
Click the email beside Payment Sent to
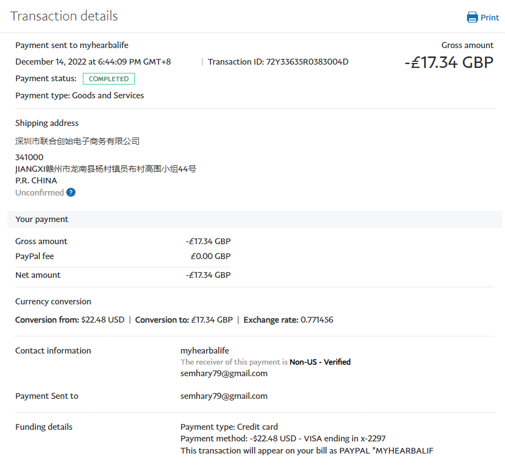pyautogui.click(x=224, y=396)
